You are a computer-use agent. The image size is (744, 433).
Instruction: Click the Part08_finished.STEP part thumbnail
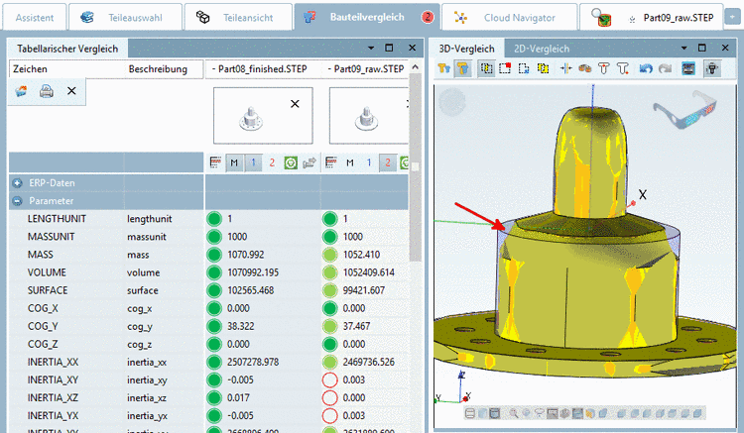tap(251, 119)
